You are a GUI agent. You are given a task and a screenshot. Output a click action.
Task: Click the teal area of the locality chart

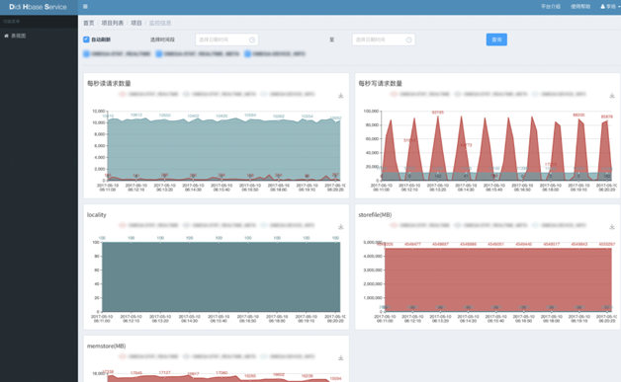tap(221, 276)
